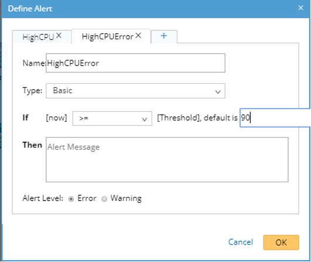Close the Define Alert dialog

(x=300, y=8)
